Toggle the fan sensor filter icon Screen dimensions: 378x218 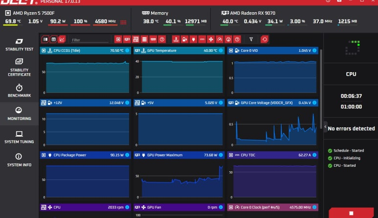point(211,40)
